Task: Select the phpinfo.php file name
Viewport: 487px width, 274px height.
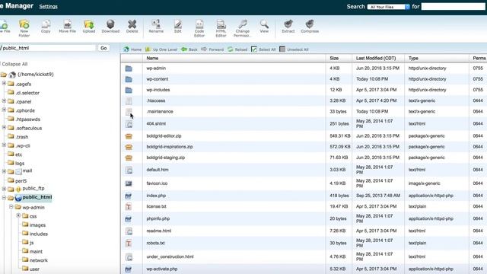Action: pyautogui.click(x=158, y=218)
